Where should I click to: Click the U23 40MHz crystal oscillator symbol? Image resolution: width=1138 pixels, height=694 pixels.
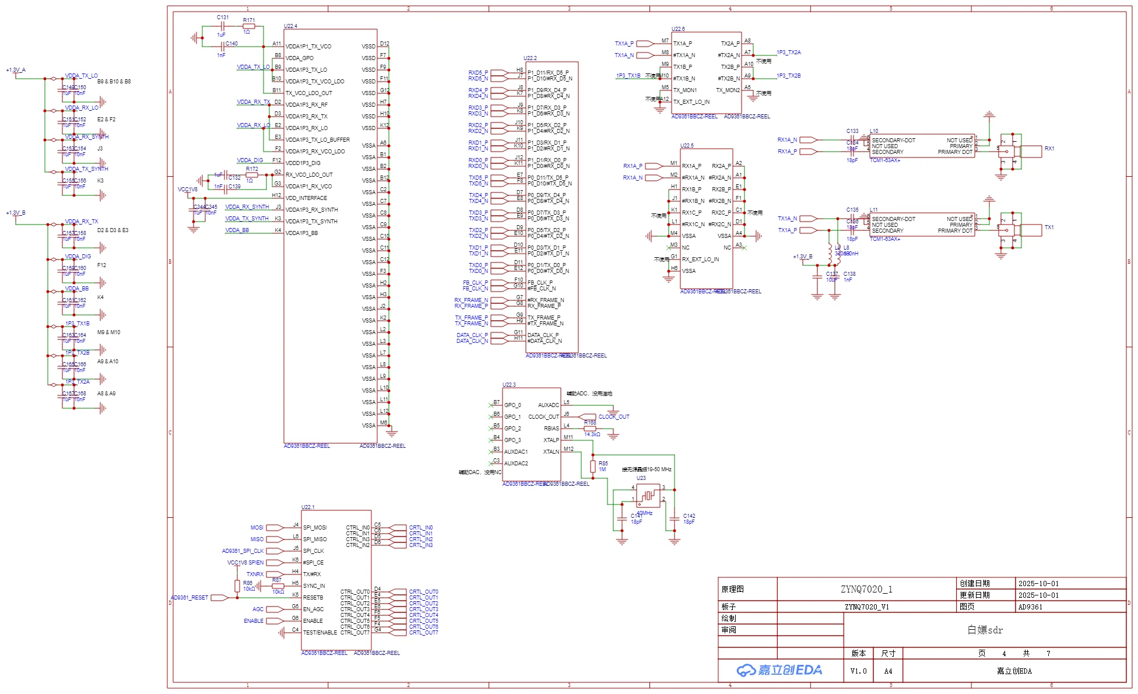pyautogui.click(x=648, y=496)
